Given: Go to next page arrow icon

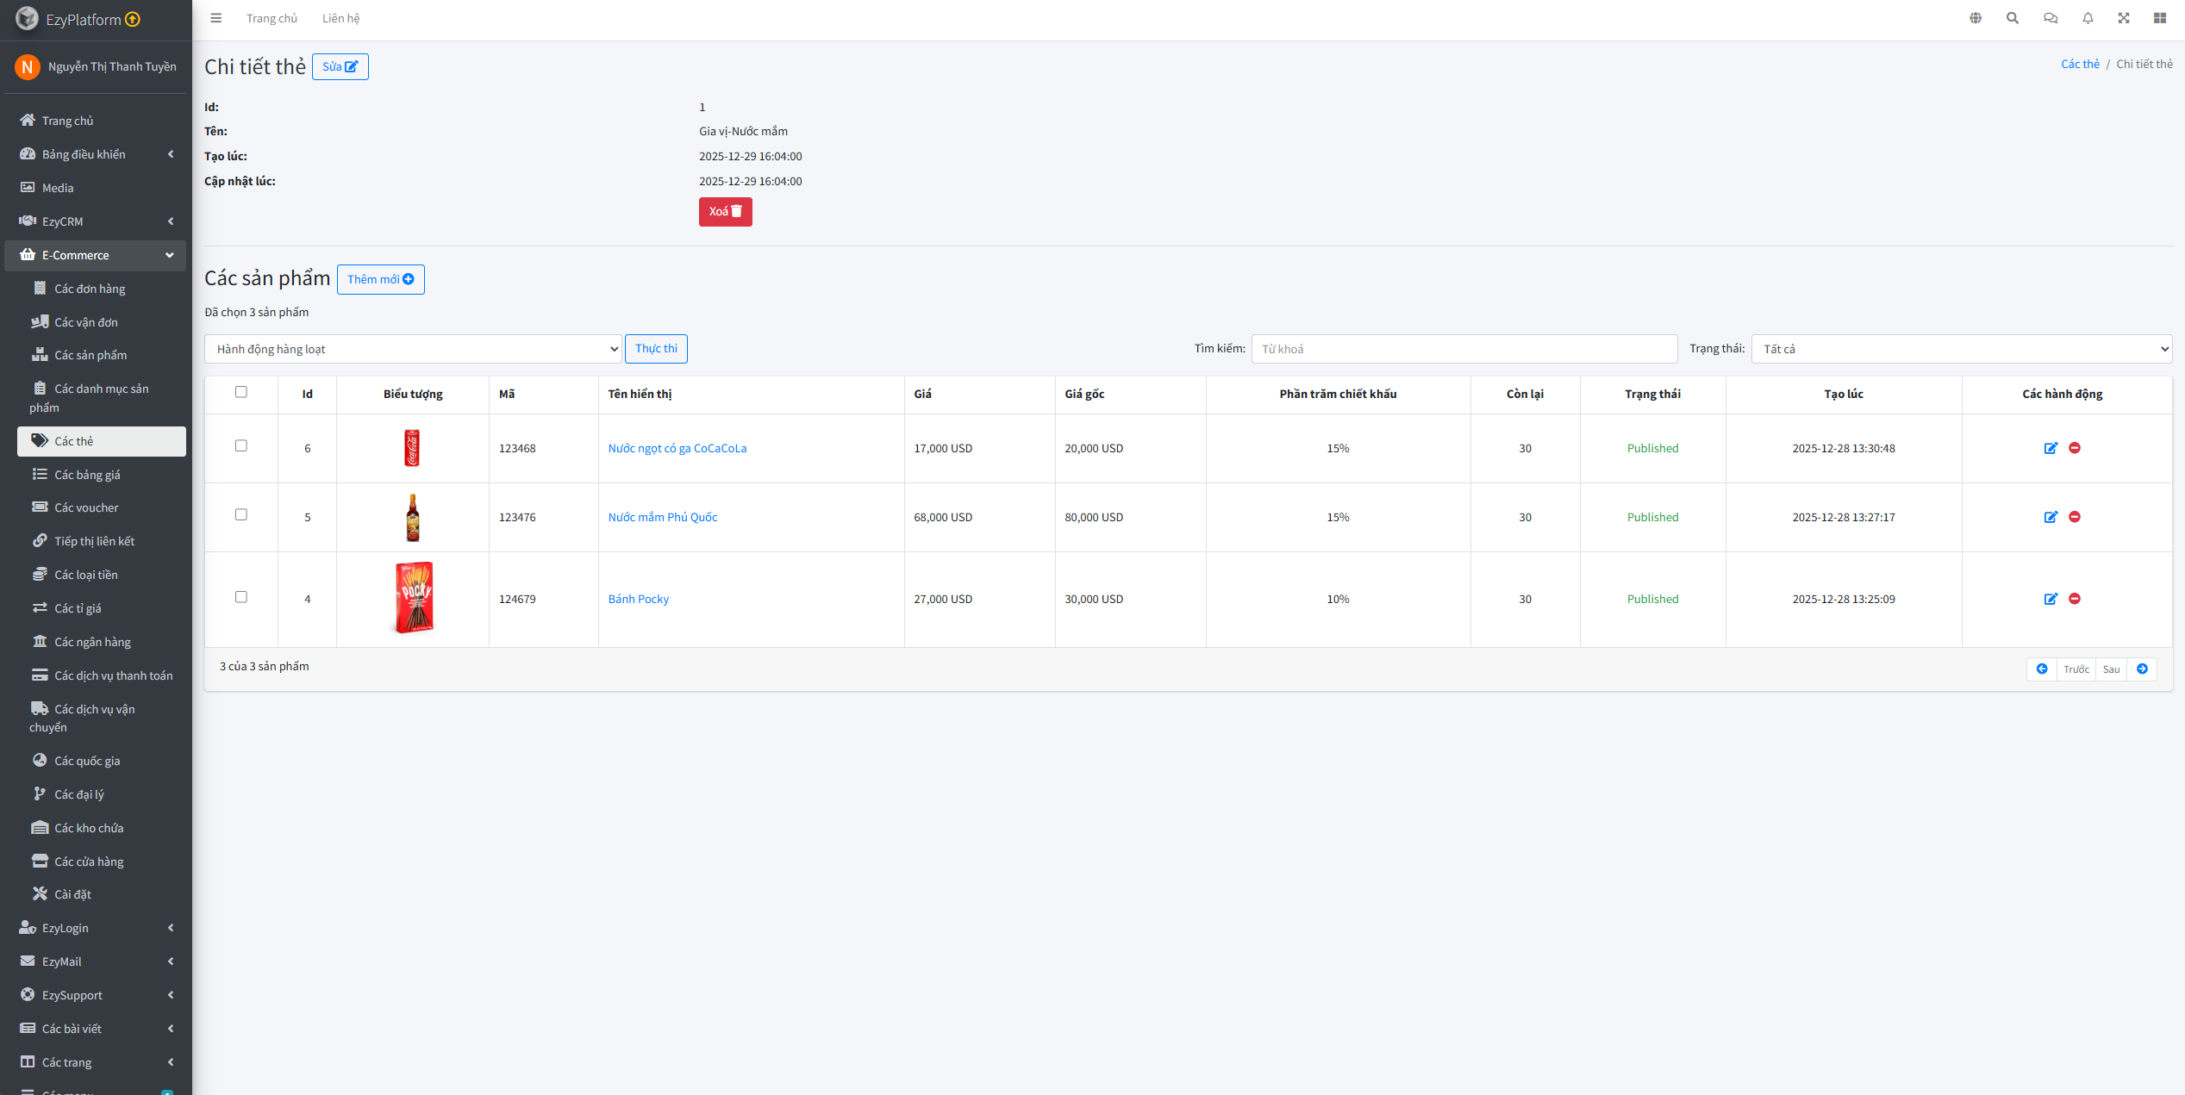Looking at the screenshot, I should 2142,669.
